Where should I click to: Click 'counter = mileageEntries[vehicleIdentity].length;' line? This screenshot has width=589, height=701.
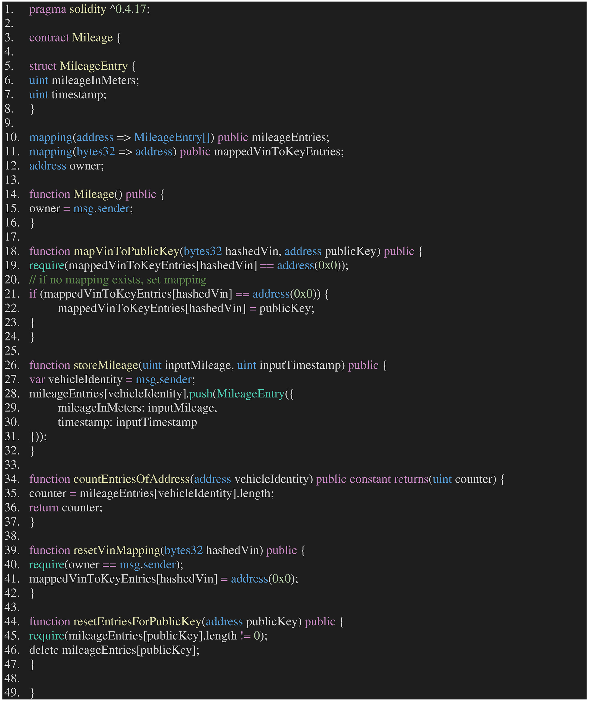(x=151, y=493)
